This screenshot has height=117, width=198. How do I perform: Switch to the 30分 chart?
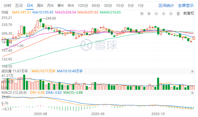click(x=108, y=6)
